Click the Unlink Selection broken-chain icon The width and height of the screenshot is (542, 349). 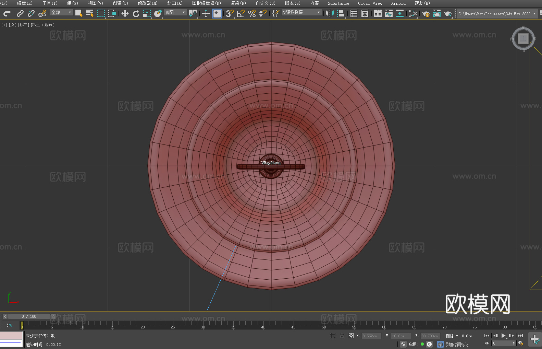point(31,13)
